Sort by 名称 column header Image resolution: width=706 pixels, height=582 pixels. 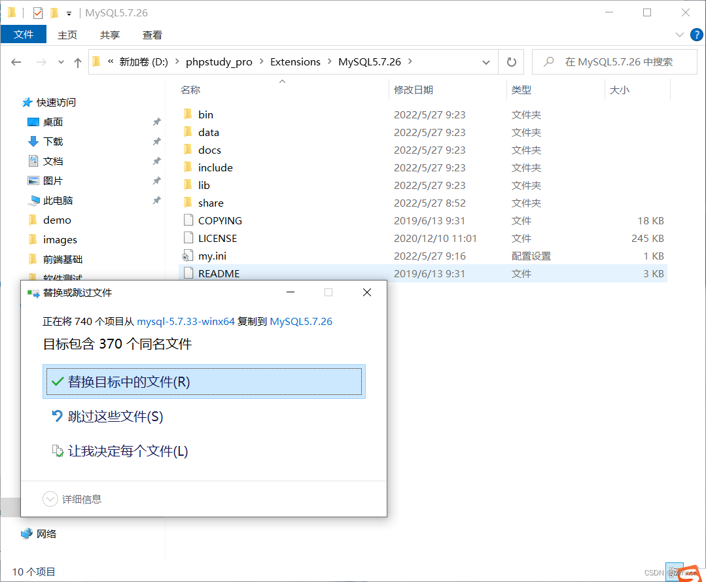point(190,90)
